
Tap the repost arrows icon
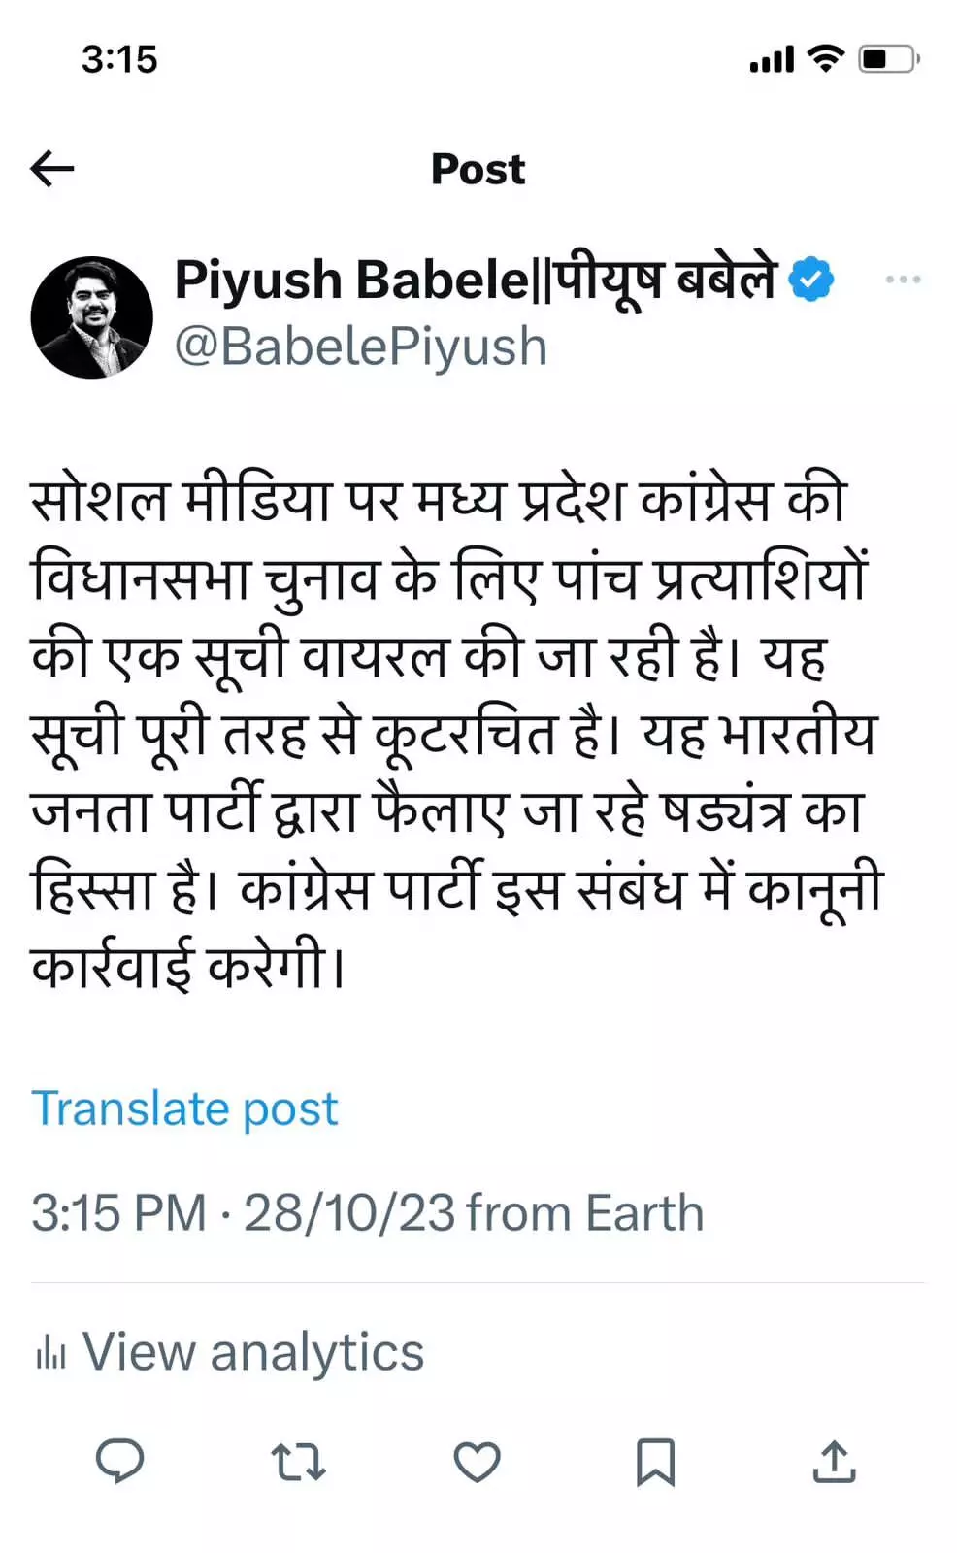[298, 1462]
